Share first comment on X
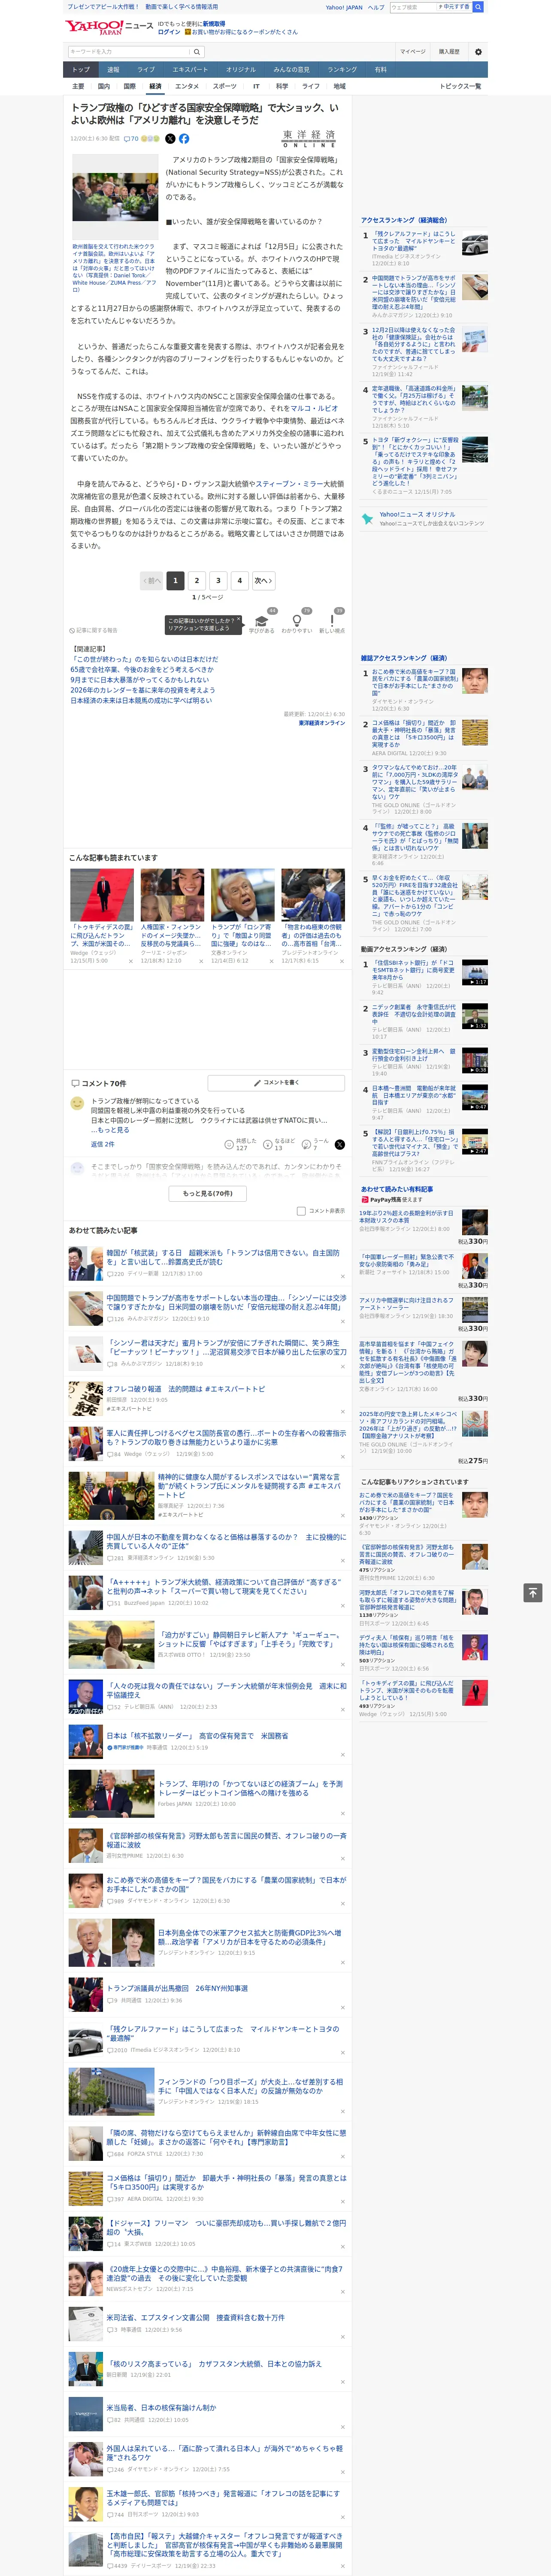The image size is (551, 2576). 340,1144
